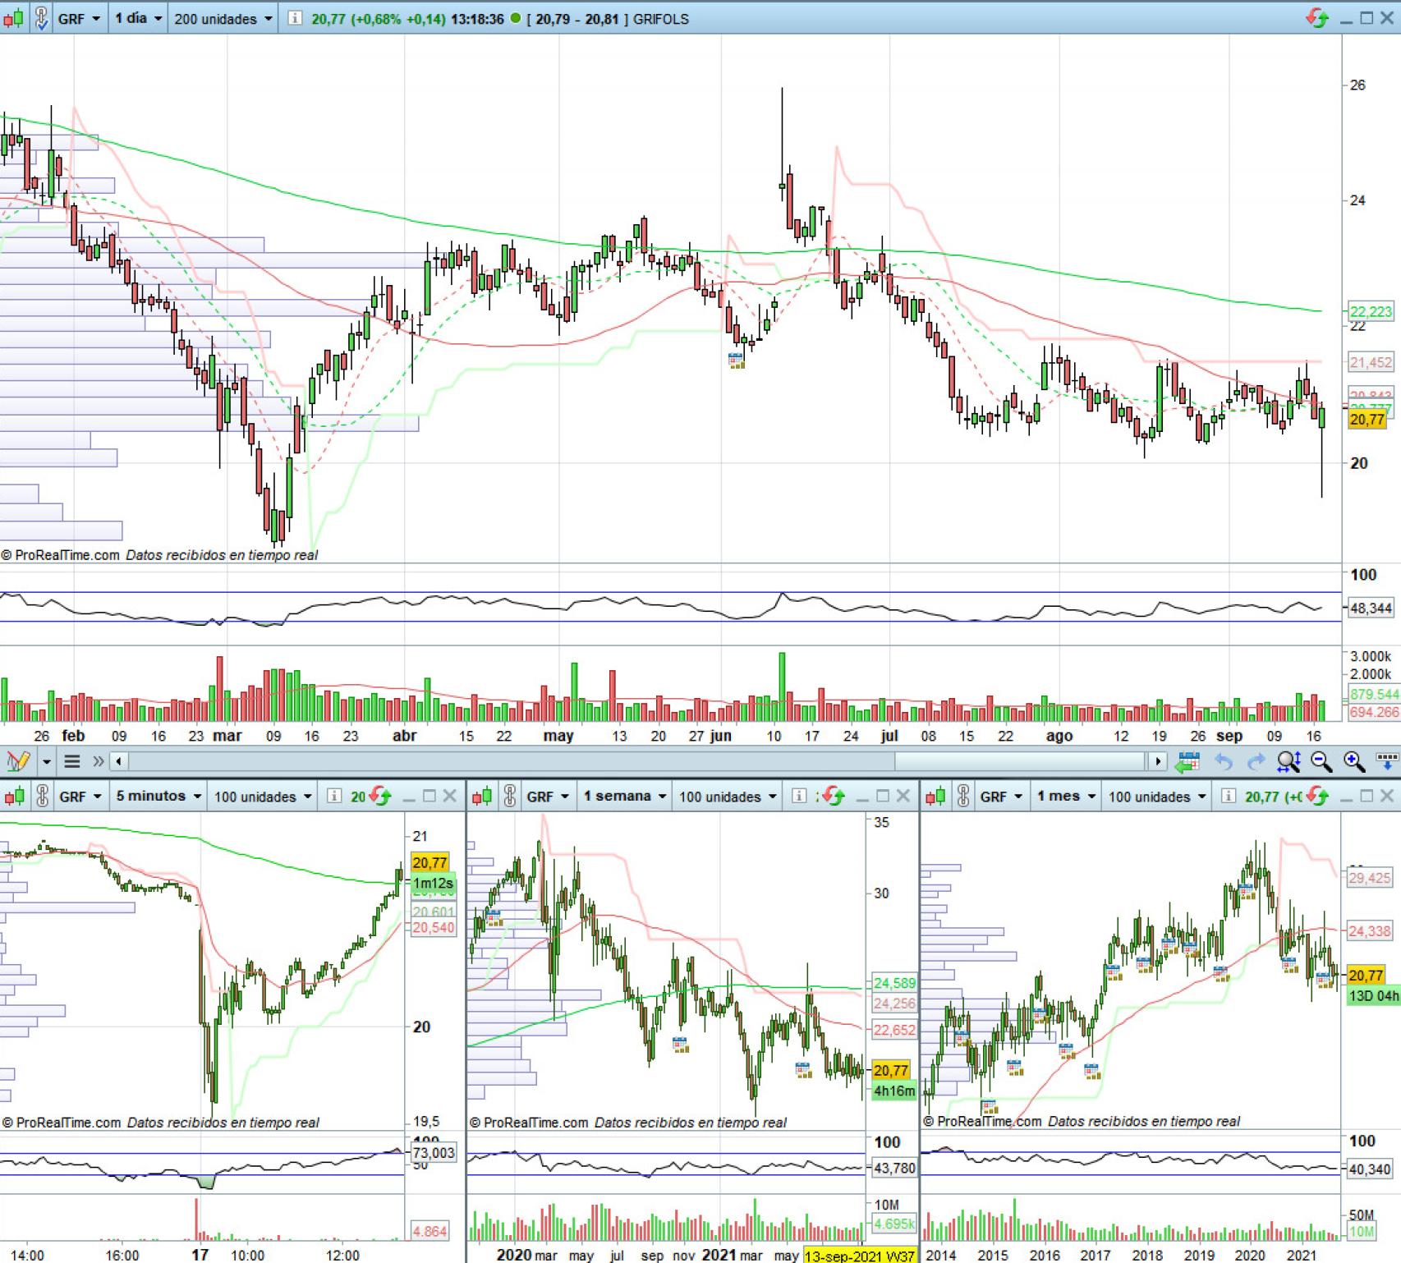Viewport: 1401px width, 1263px height.
Task: Click the zoom in magnifier icon
Action: (1353, 762)
